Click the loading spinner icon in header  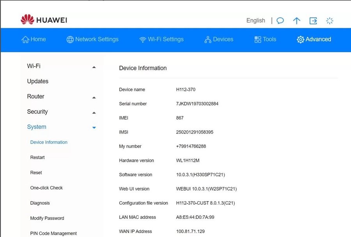(330, 21)
